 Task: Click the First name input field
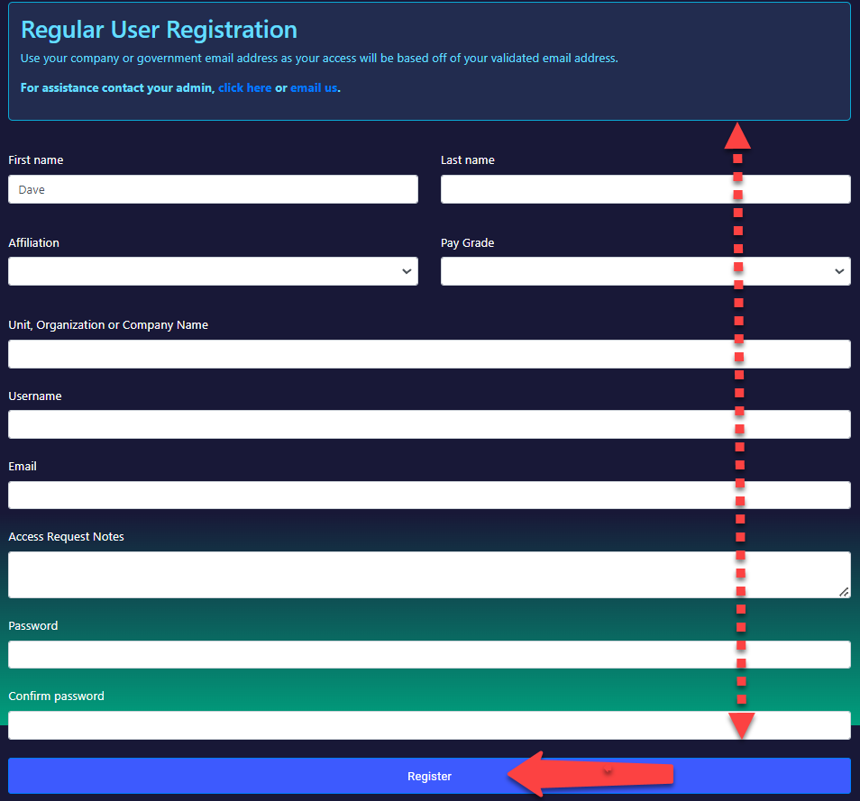[213, 189]
